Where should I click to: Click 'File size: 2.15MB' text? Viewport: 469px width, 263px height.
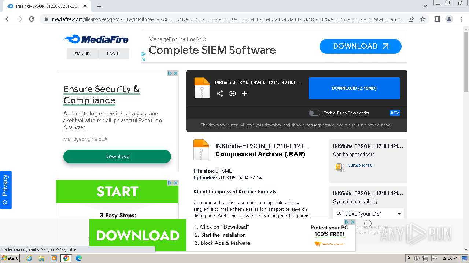coord(213,171)
